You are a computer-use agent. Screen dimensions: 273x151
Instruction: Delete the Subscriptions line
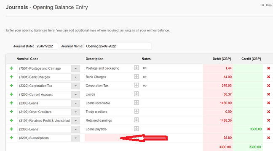[268, 138]
